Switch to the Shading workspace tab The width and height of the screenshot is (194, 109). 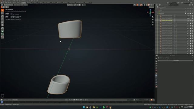[53, 3]
